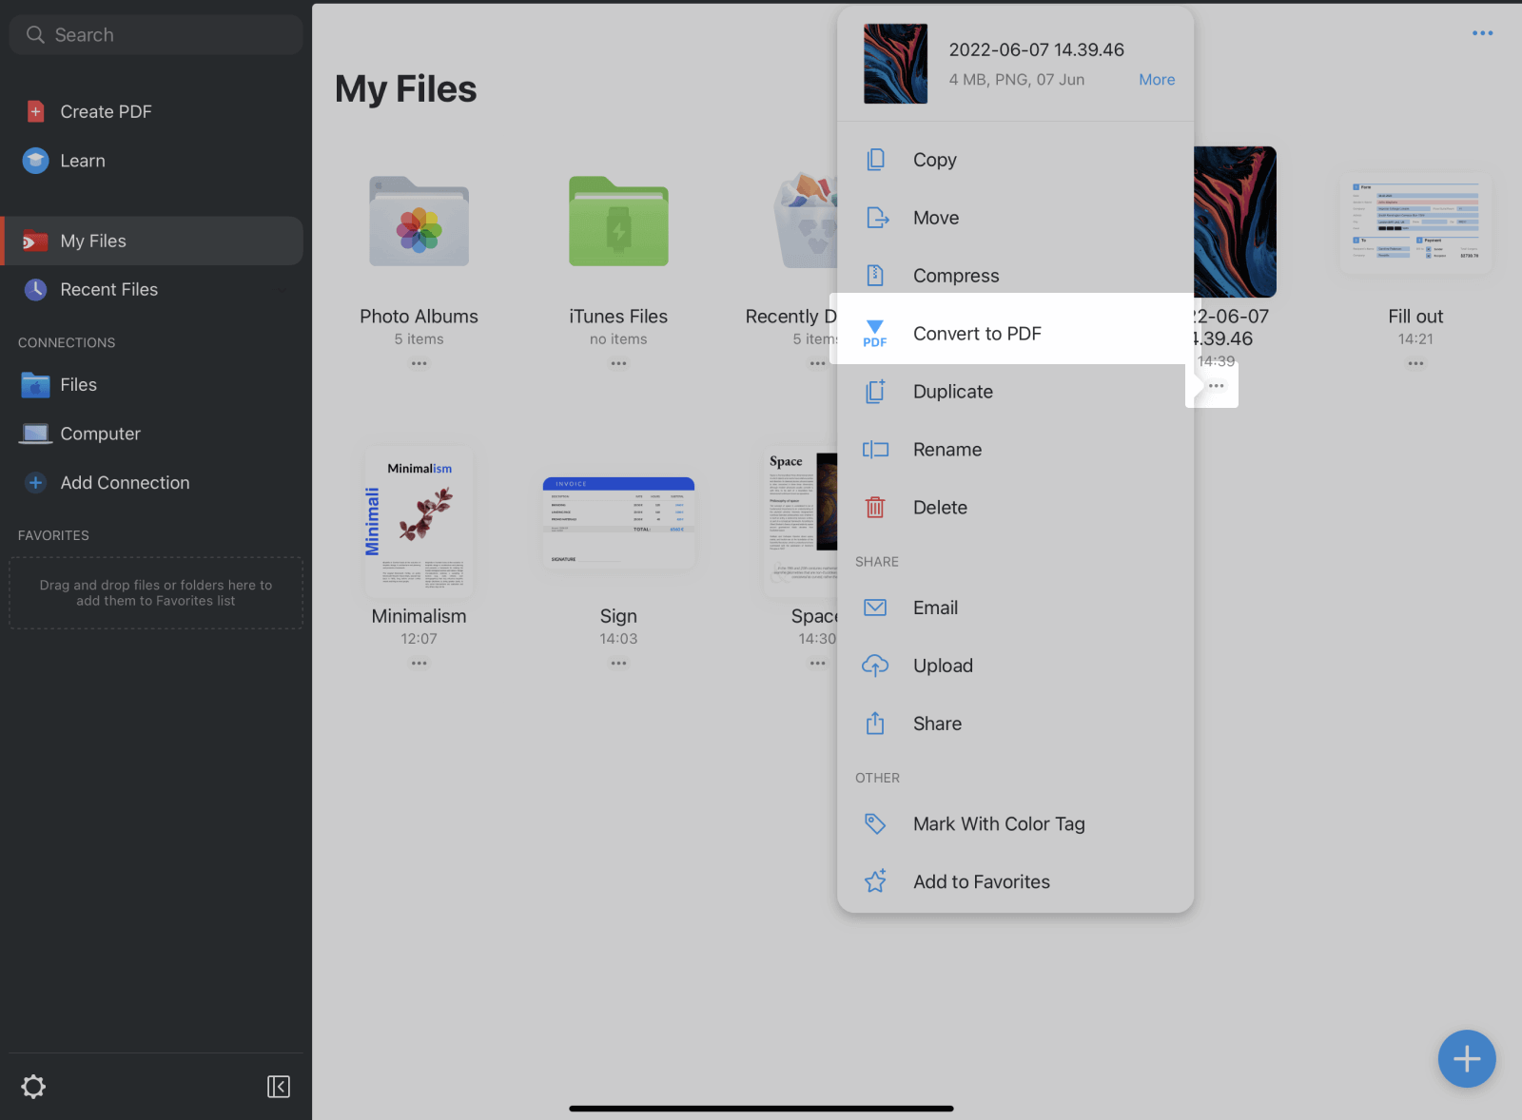Image resolution: width=1522 pixels, height=1120 pixels.
Task: Click the Add Connection plus icon
Action: (x=35, y=483)
